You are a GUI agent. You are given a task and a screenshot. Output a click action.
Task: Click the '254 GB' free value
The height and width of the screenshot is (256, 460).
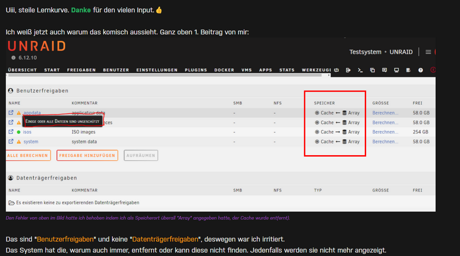coord(420,132)
